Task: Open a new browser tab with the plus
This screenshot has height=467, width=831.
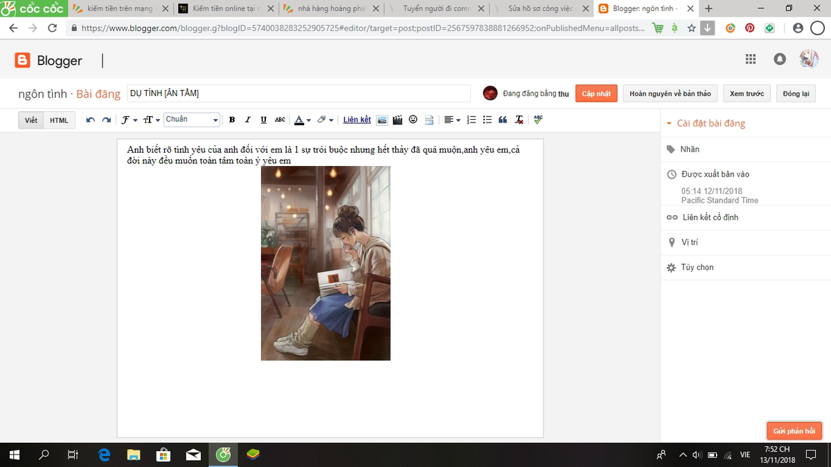Action: point(708,8)
